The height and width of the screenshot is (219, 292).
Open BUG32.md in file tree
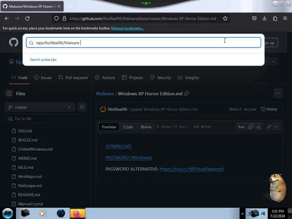click(x=28, y=140)
